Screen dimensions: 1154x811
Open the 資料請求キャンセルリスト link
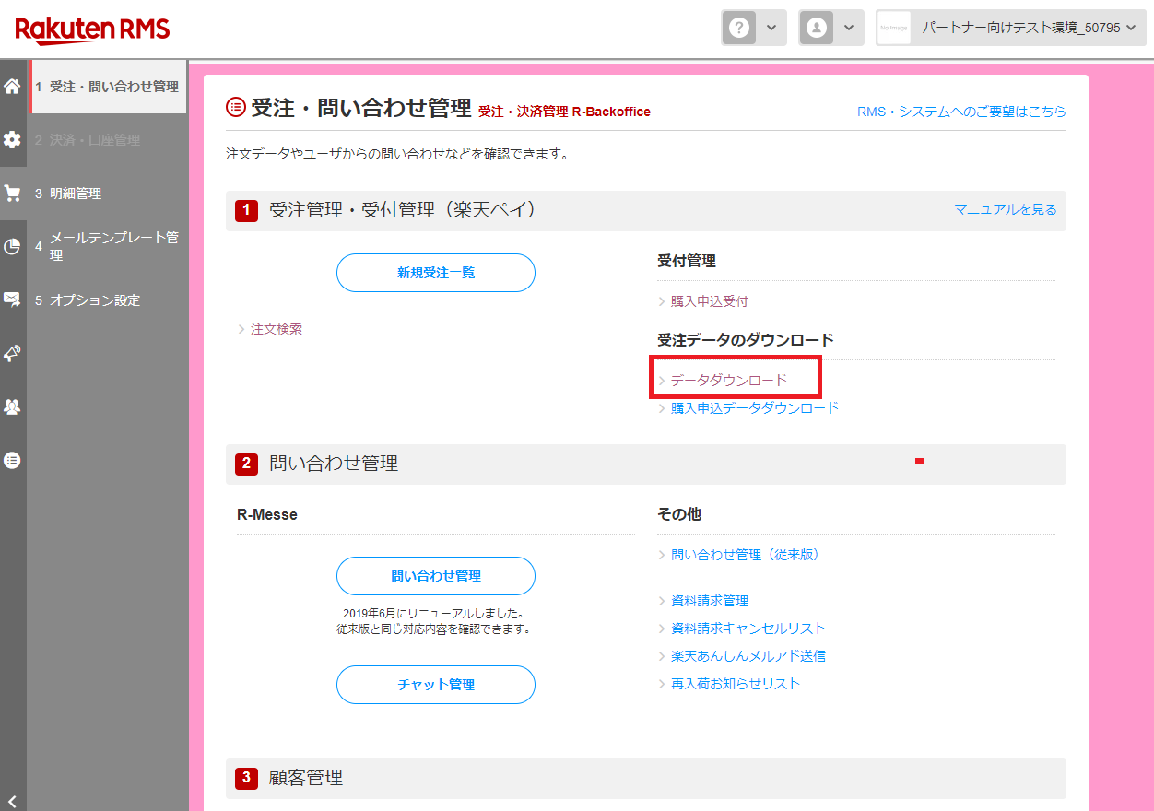(x=748, y=629)
